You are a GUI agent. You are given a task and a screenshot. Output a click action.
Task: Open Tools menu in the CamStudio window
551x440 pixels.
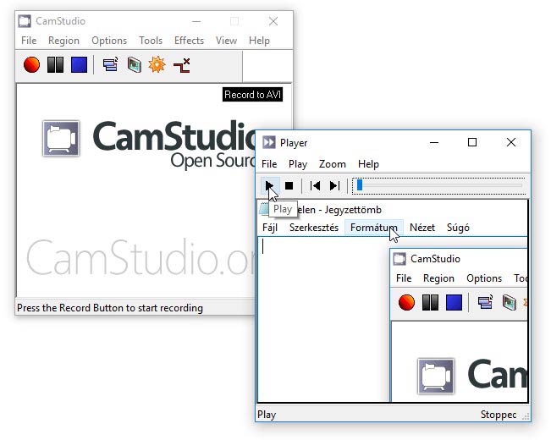[x=151, y=41]
